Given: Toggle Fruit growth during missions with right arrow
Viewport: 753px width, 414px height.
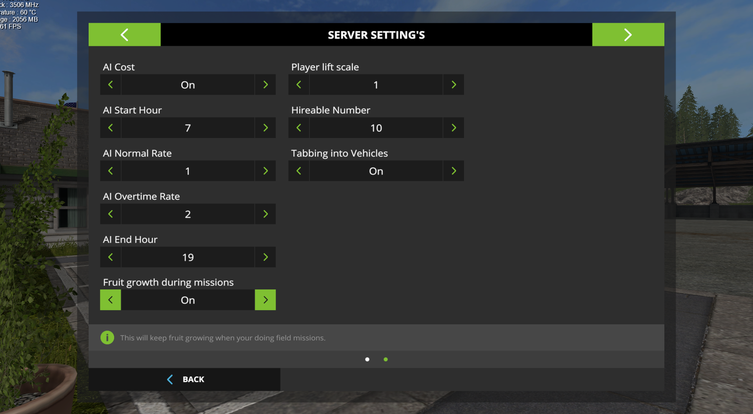Looking at the screenshot, I should point(266,300).
